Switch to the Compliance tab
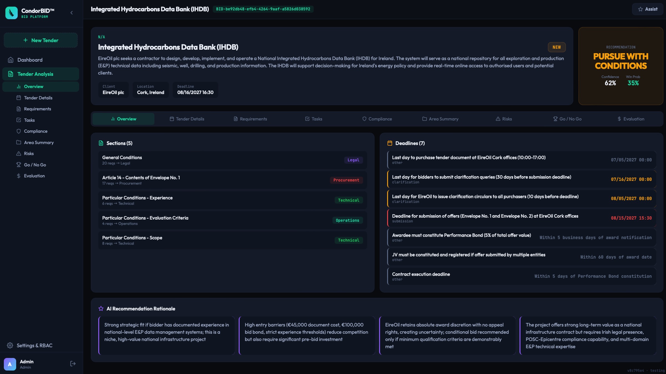Screen dimensions: 666x374 click(x=377, y=119)
